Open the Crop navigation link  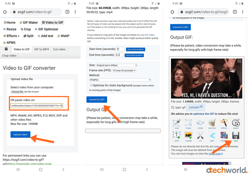26,29
